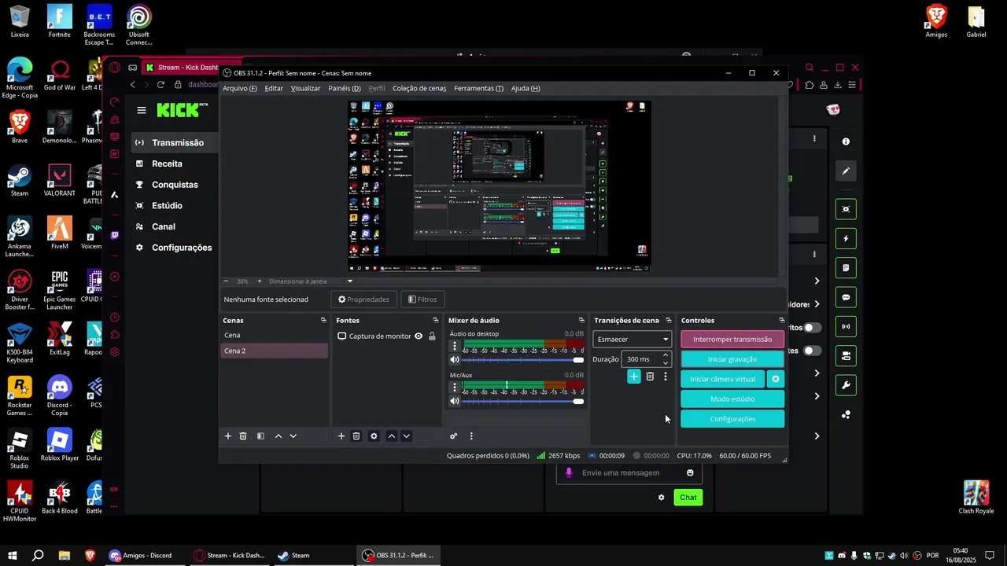Enable Modo estúdio
1007x566 pixels.
732,399
